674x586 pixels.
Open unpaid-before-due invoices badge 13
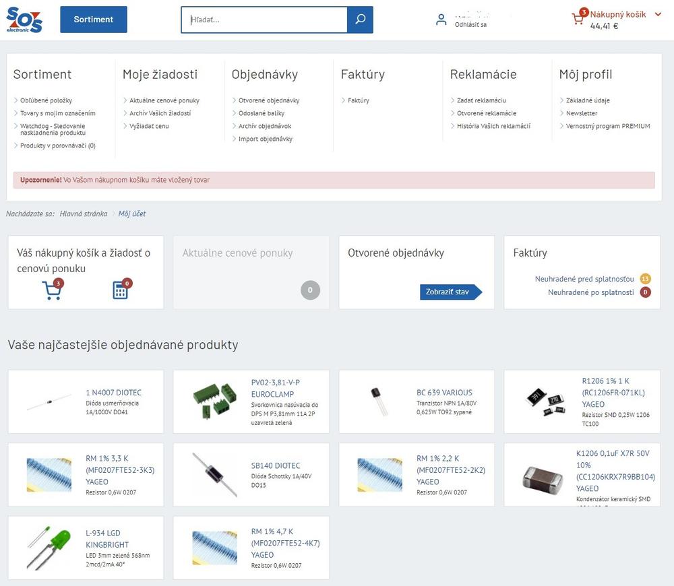[645, 279]
